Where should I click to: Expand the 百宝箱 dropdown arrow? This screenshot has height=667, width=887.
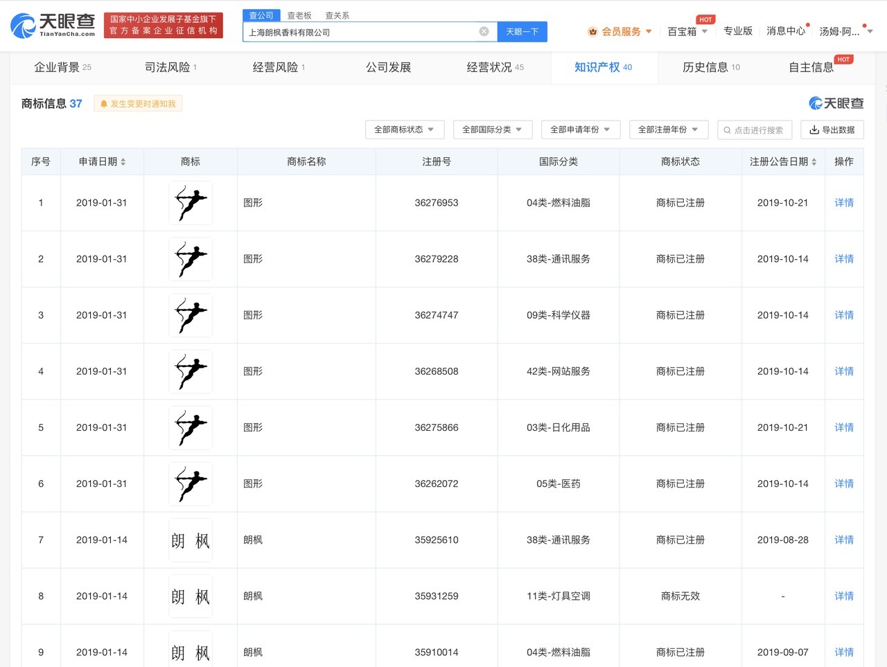click(704, 31)
